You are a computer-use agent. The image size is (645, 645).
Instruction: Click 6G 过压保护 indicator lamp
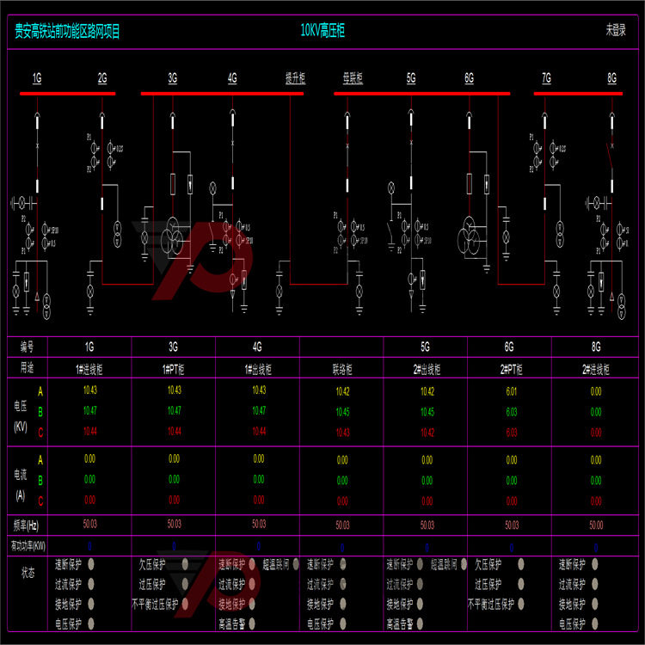(x=521, y=584)
